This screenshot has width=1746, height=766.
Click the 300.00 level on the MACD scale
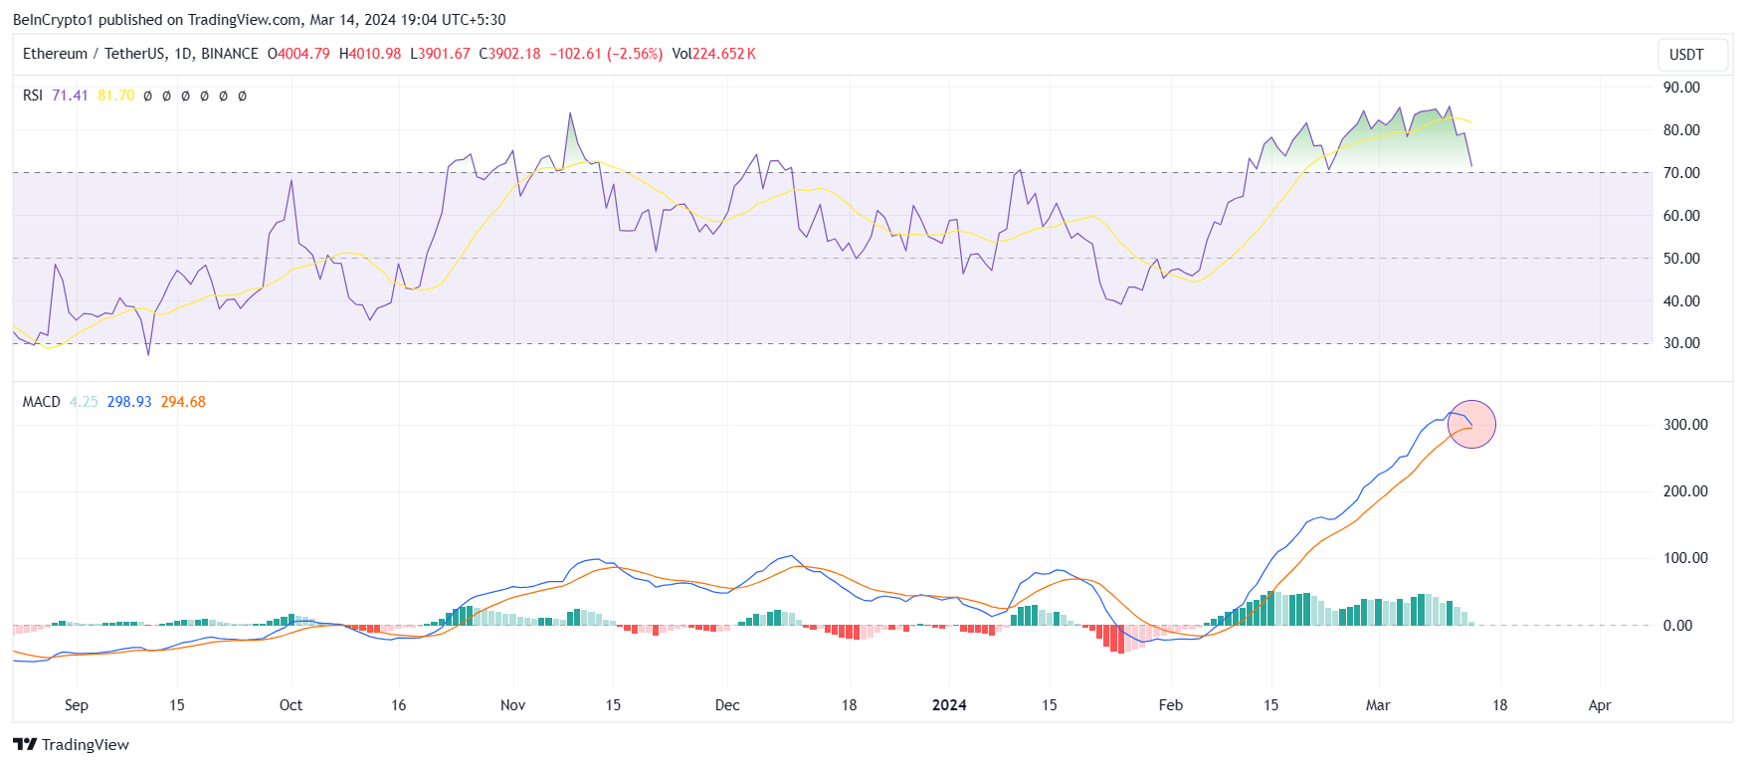(x=1685, y=425)
